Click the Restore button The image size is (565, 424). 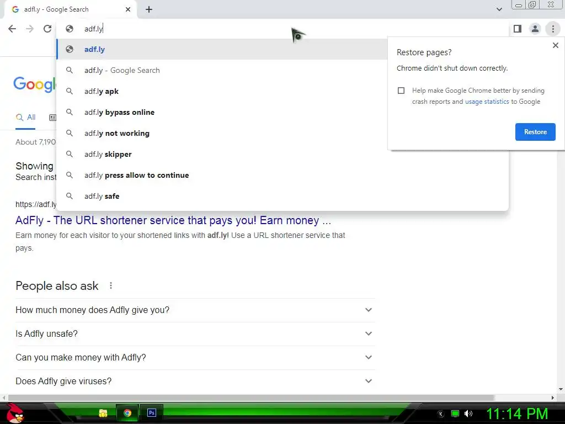tap(535, 132)
